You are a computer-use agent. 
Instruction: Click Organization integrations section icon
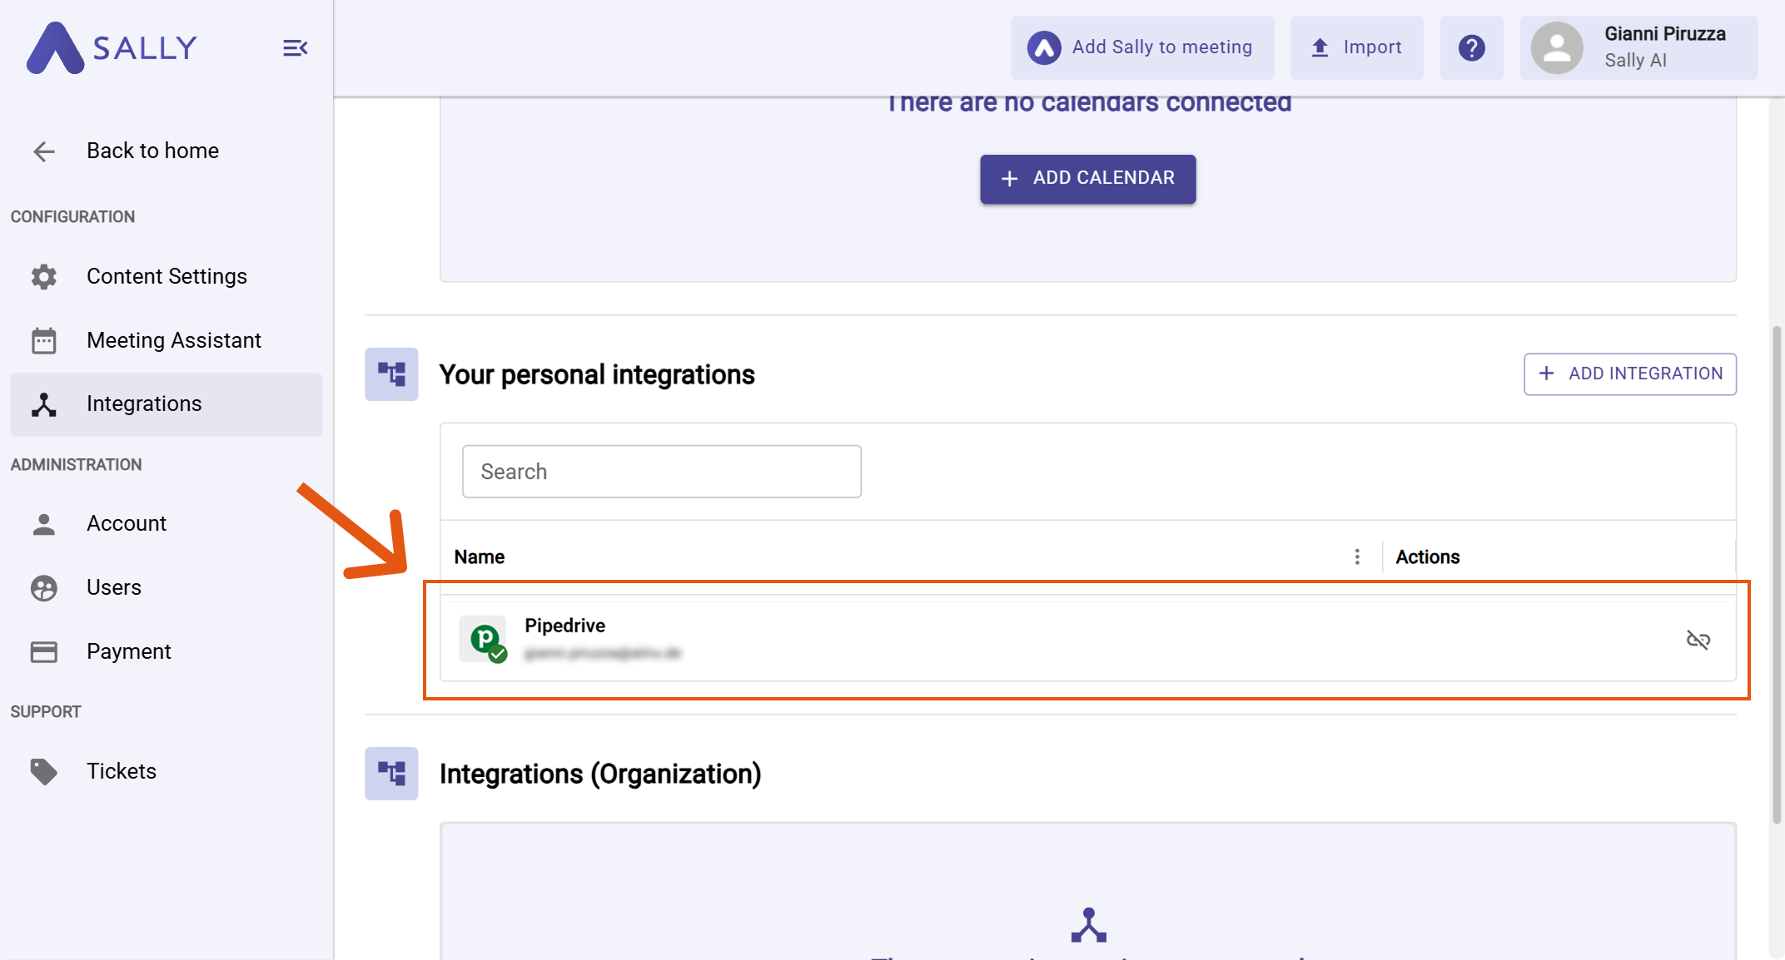point(391,774)
